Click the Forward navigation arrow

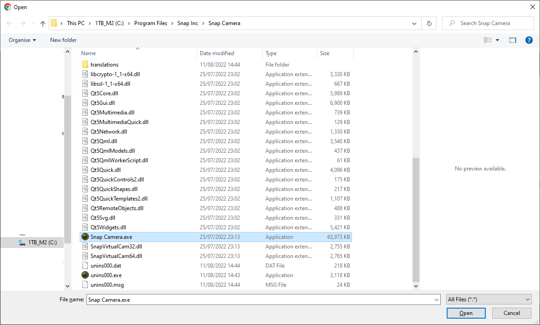coord(22,23)
